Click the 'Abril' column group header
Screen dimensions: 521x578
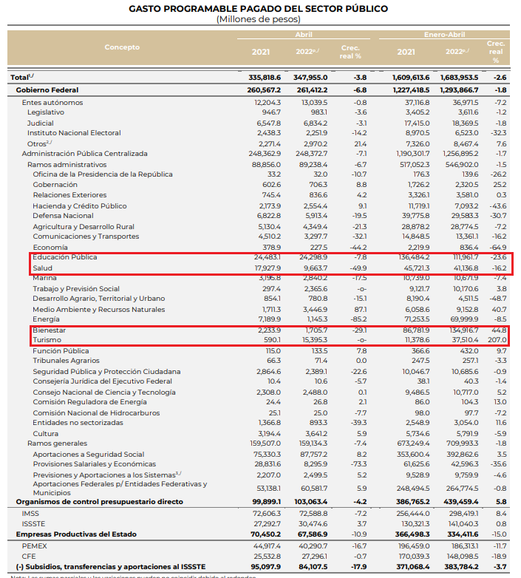pos(304,35)
